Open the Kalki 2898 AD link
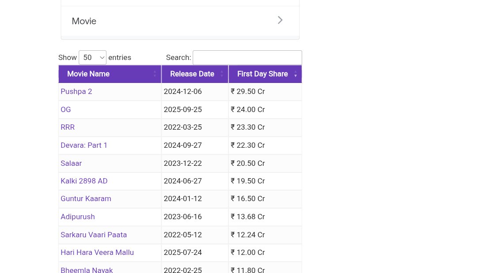 coord(84,181)
